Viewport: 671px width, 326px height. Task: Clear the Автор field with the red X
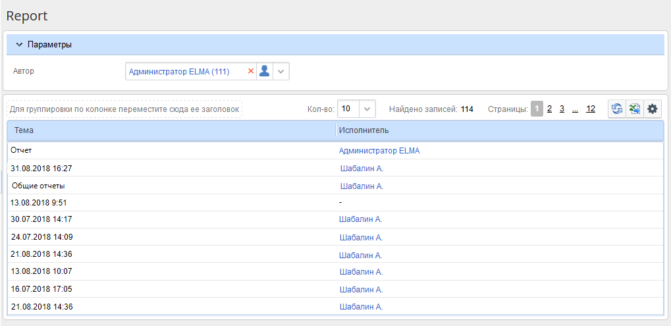[250, 71]
